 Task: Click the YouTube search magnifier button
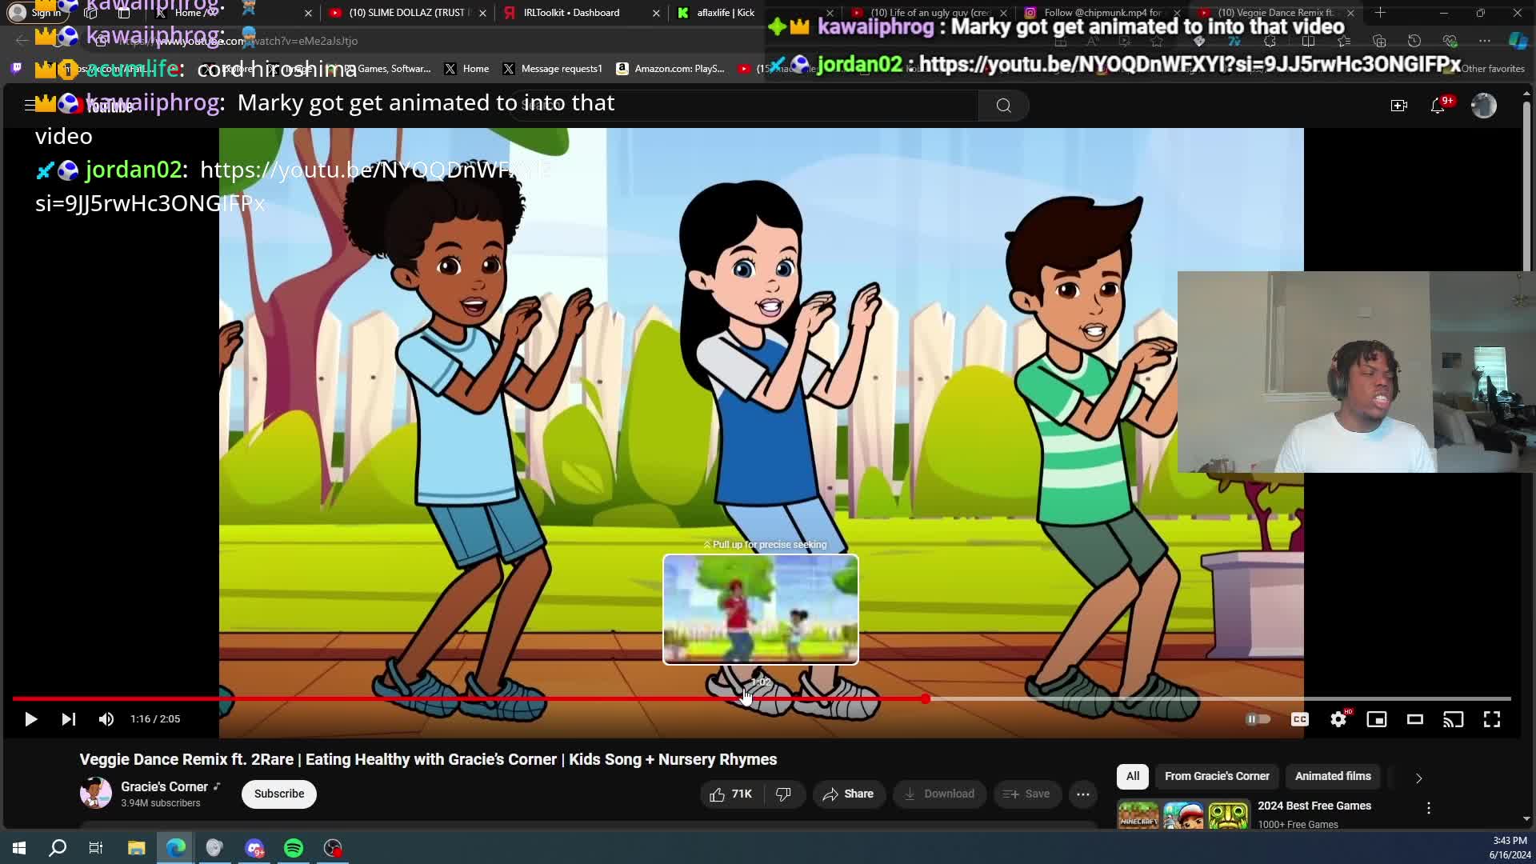(1003, 106)
